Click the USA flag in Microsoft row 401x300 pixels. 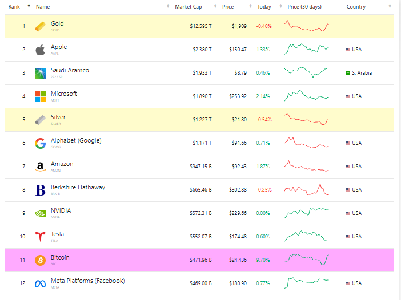pos(348,96)
